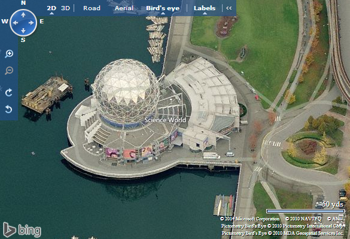Switch to 3D mode

point(66,8)
